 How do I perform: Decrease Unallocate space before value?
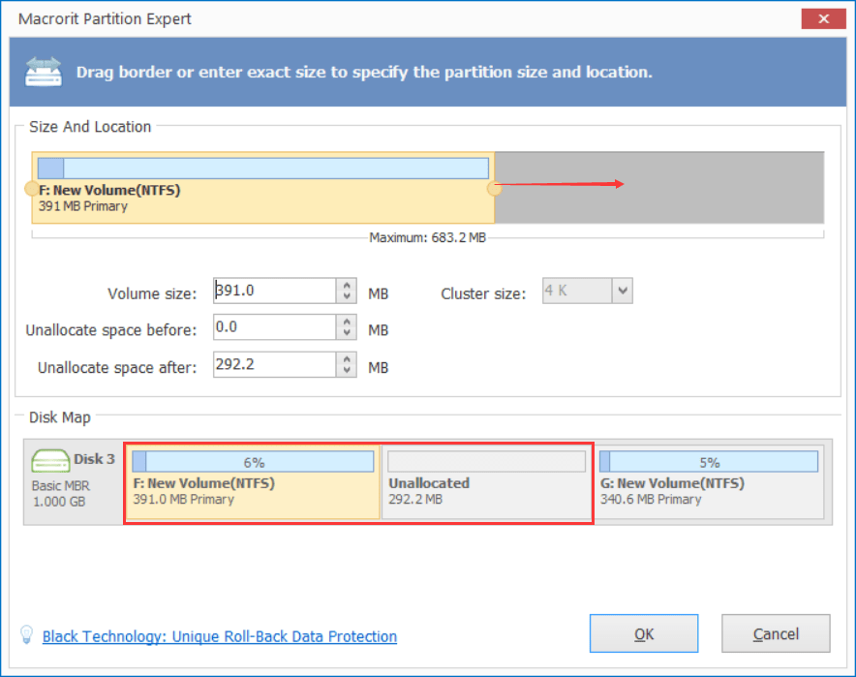pyautogui.click(x=347, y=333)
